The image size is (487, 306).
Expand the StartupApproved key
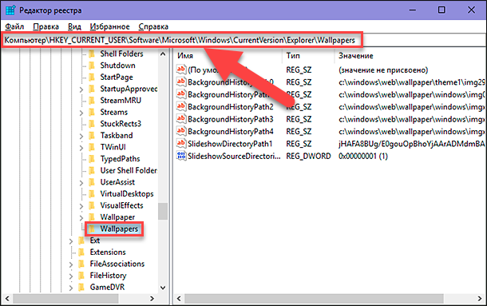[81, 89]
